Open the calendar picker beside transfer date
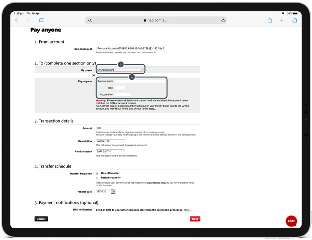Image resolution: width=312 pixels, height=240 pixels. pyautogui.click(x=113, y=192)
